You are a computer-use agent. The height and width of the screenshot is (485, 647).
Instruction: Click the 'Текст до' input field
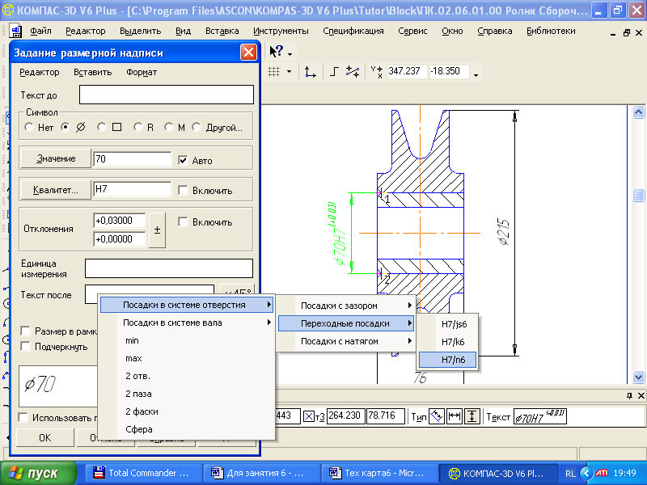click(x=167, y=95)
